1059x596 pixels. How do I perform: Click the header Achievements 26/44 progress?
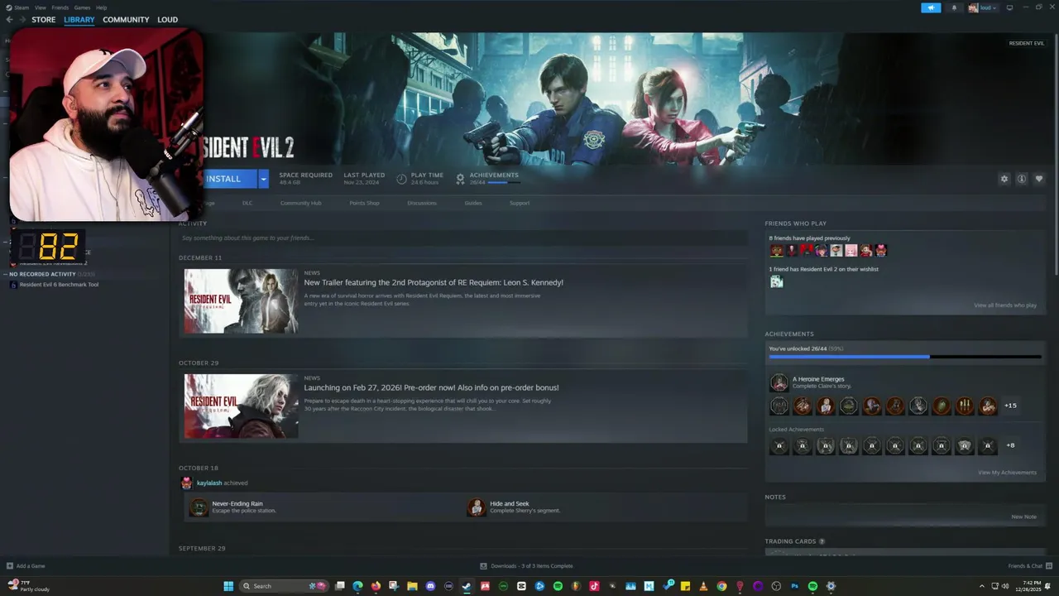[488, 178]
